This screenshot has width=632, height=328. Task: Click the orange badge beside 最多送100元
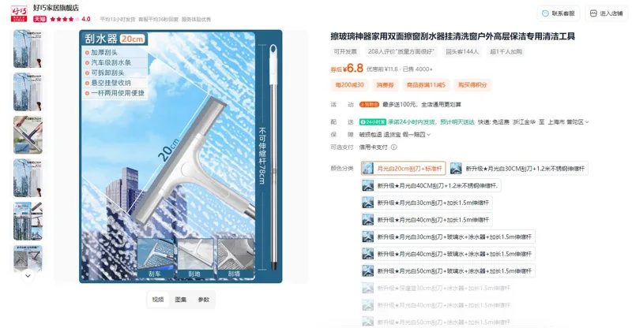pos(369,104)
